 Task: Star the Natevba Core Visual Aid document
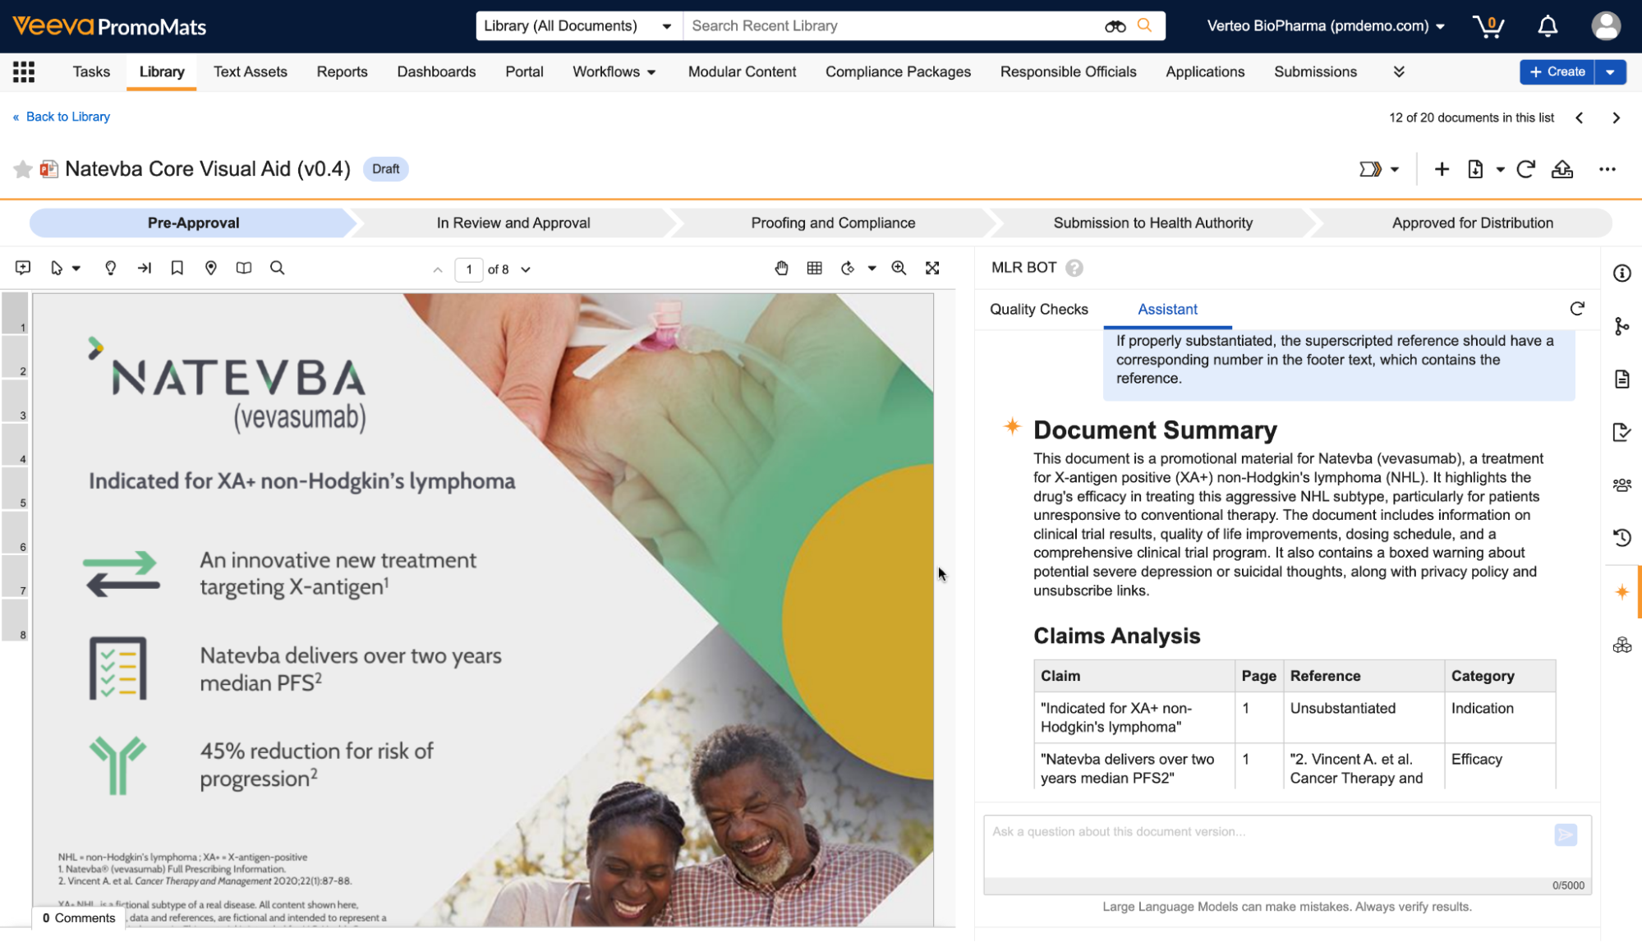point(23,169)
